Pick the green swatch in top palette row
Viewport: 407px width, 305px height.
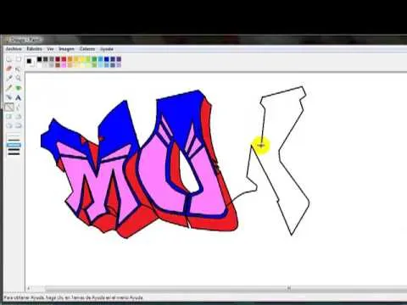coord(94,59)
